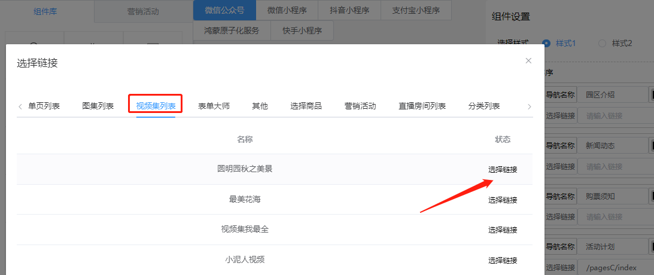Switch to the 表单大师 tab
The height and width of the screenshot is (275, 654).
coord(214,106)
